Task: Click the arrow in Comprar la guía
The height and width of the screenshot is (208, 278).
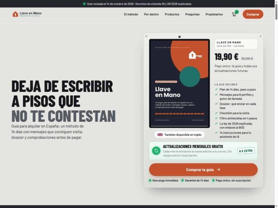Action: (219, 170)
